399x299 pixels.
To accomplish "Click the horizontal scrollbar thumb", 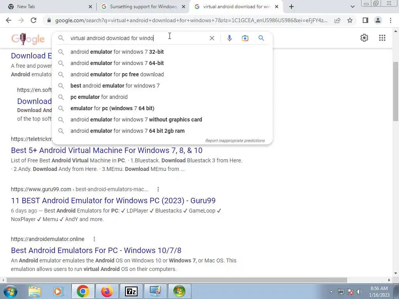I will click(177, 280).
